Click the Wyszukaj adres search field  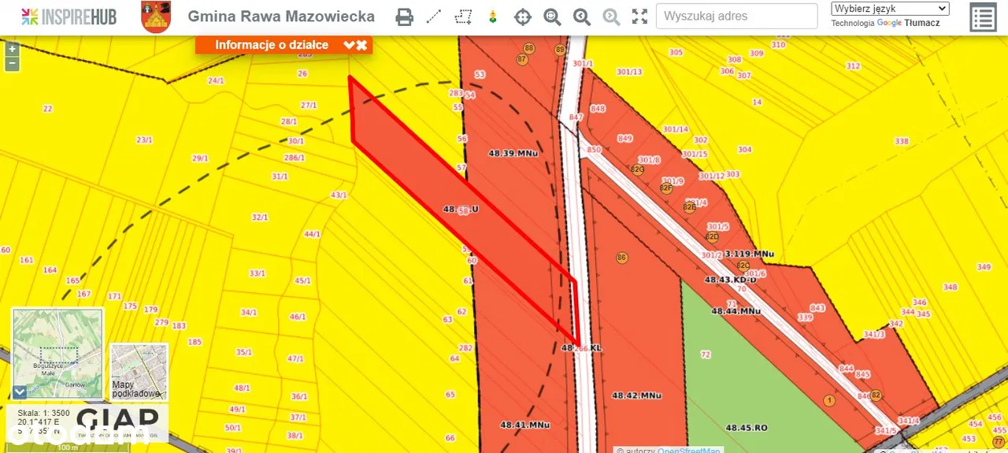click(x=736, y=16)
